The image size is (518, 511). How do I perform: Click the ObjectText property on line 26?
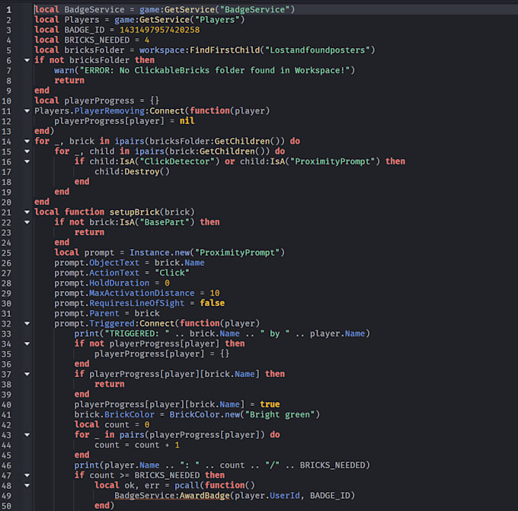point(114,263)
